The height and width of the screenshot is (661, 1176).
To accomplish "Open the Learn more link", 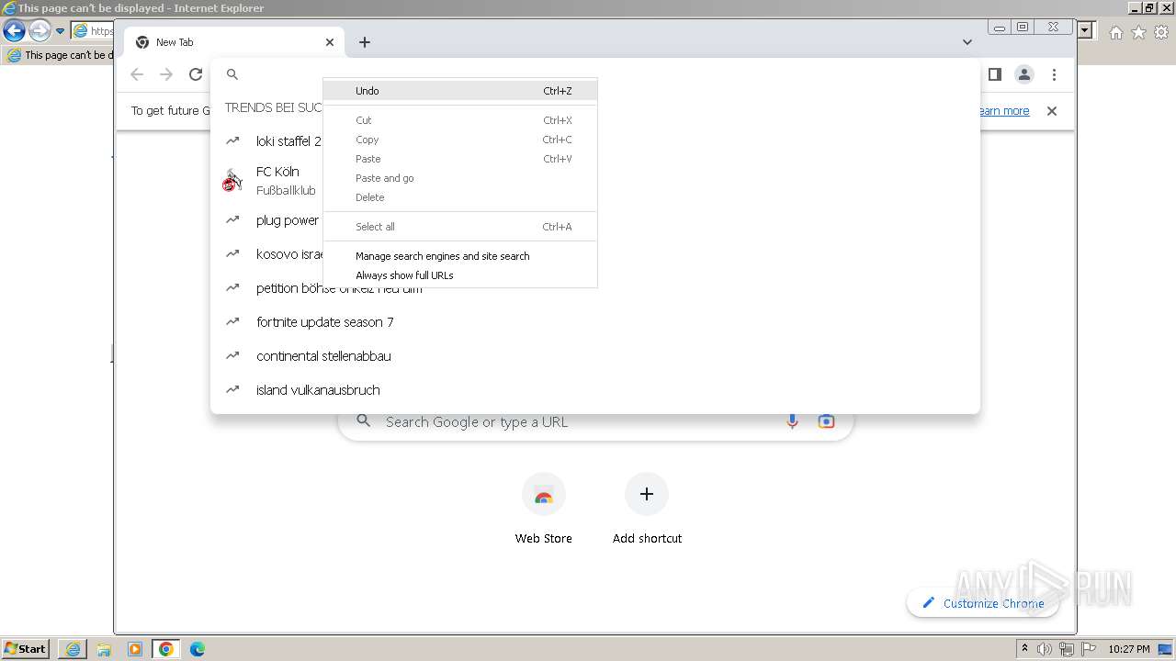I will click(1003, 111).
